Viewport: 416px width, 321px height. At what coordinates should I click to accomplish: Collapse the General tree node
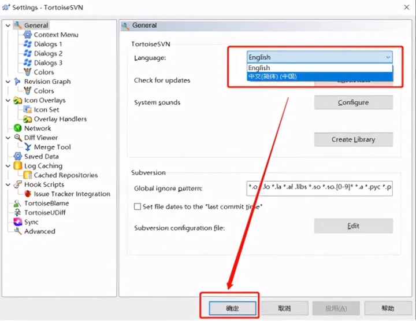pyautogui.click(x=7, y=25)
